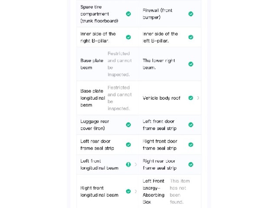Image resolution: width=278 pixels, height=208 pixels.
Task: Select Base plate longitudinal beam label
Action: click(93, 98)
